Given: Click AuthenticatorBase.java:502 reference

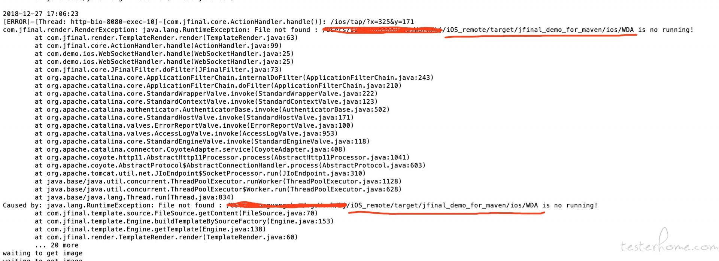Looking at the screenshot, I should coord(334,110).
